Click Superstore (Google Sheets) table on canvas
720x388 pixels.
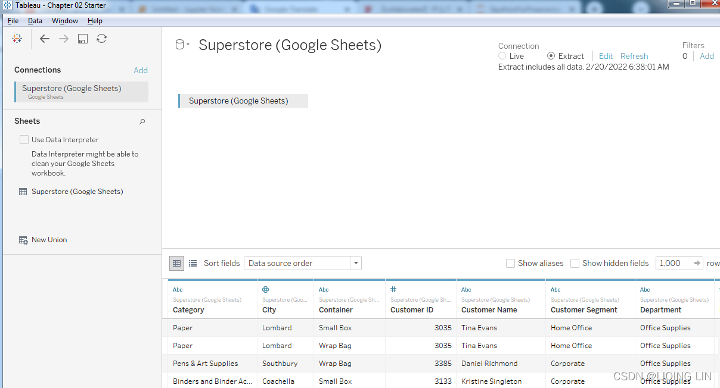tap(243, 101)
